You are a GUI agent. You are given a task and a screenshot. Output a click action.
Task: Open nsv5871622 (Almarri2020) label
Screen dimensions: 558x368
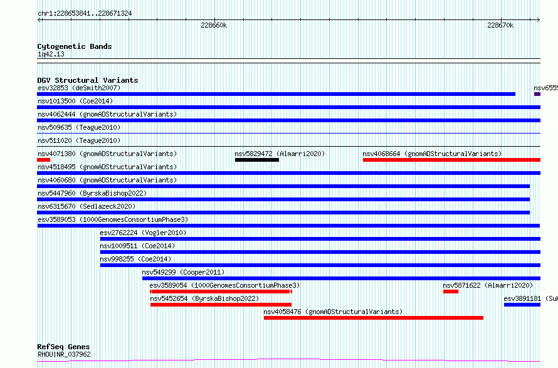point(488,285)
